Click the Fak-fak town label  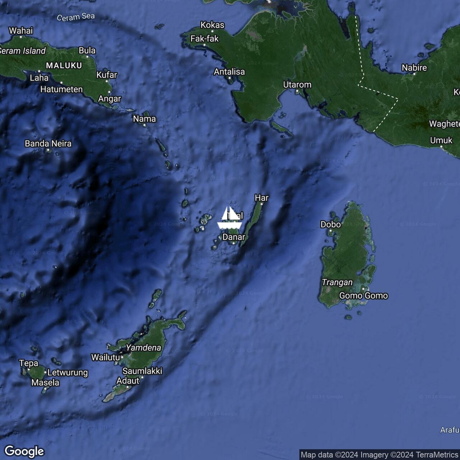tap(204, 39)
